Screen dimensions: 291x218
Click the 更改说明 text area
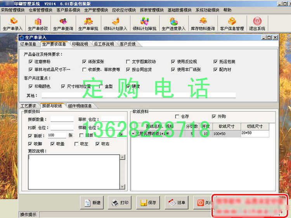click(x=74, y=172)
